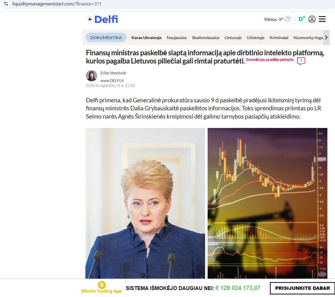Open the Naujausios section
The image size is (335, 297).
click(177, 38)
